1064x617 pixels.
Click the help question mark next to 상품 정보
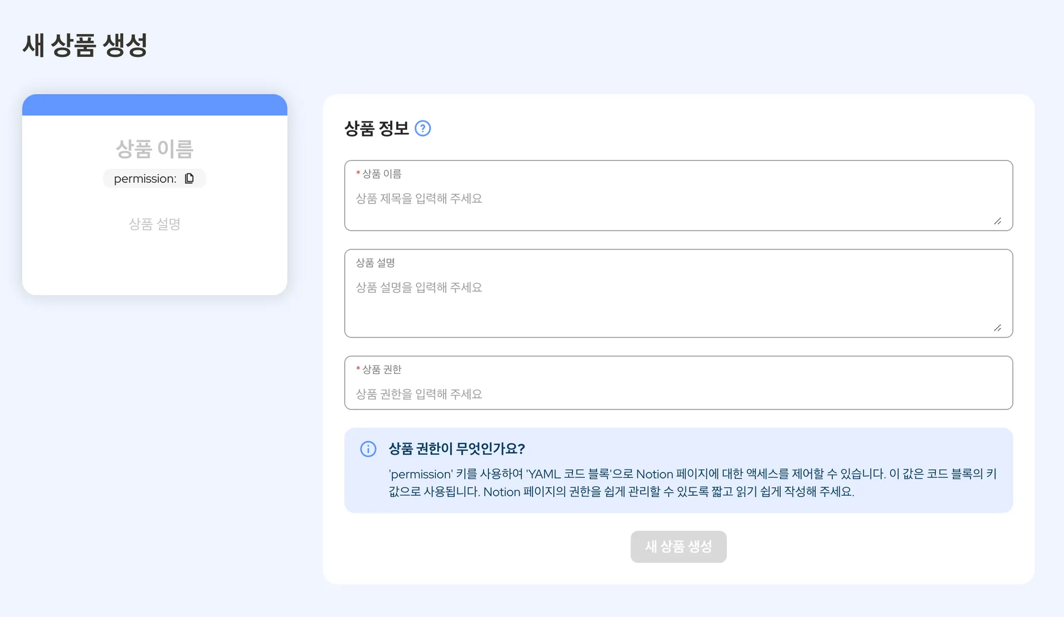(x=423, y=128)
